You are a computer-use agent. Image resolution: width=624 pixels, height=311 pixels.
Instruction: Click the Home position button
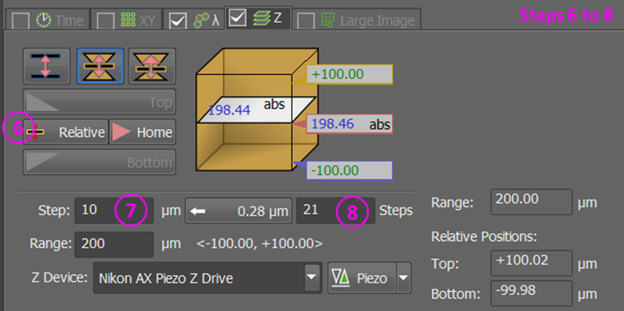pos(142,132)
